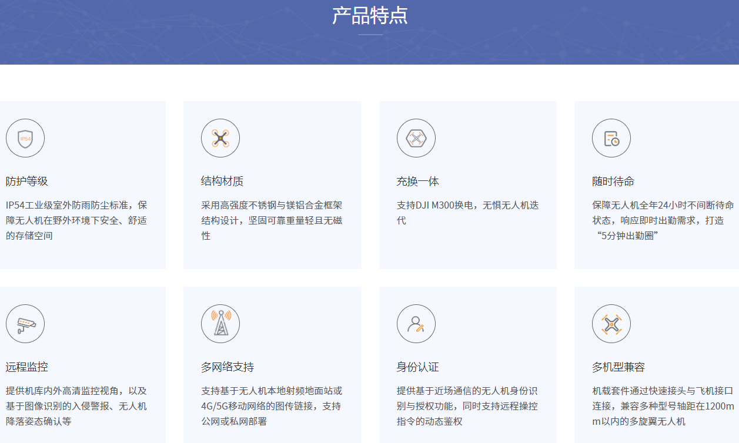Viewport: 739px width, 443px height.
Task: Select the 结构材质 heading
Action: coord(222,182)
